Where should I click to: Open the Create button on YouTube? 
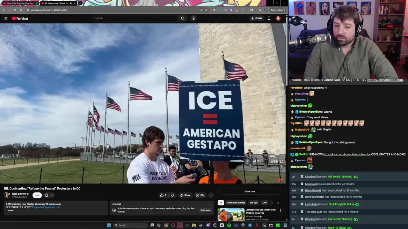click(x=256, y=18)
